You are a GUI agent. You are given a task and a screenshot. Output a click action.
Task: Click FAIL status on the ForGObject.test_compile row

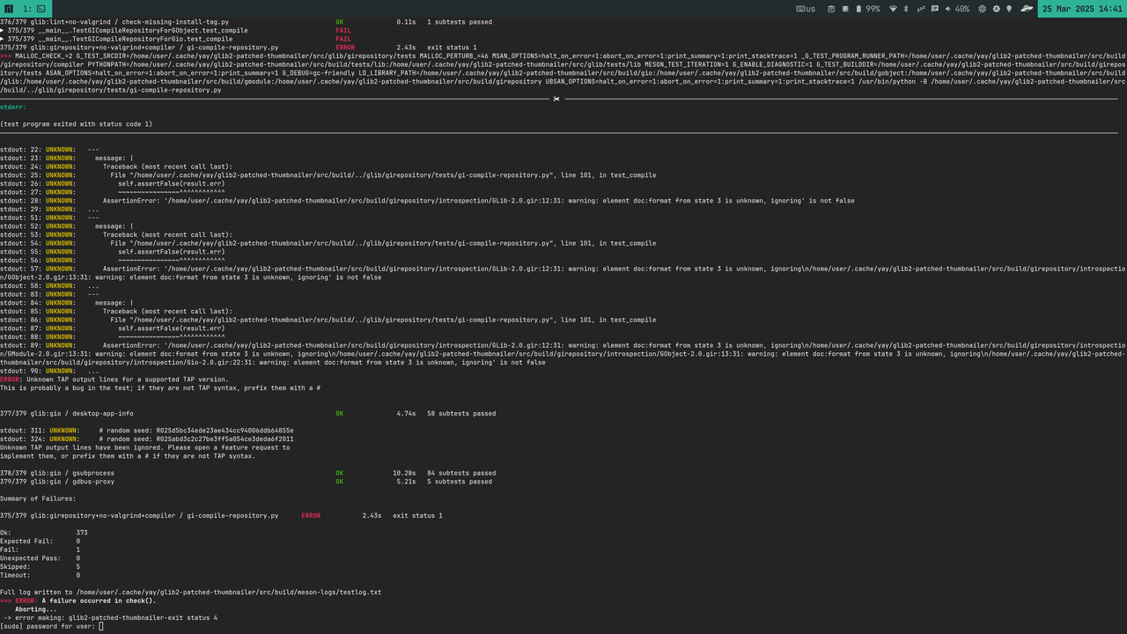343,30
